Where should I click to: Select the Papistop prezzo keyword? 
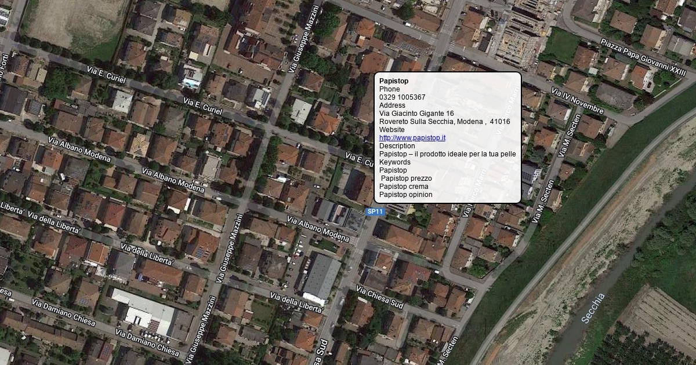(x=406, y=178)
